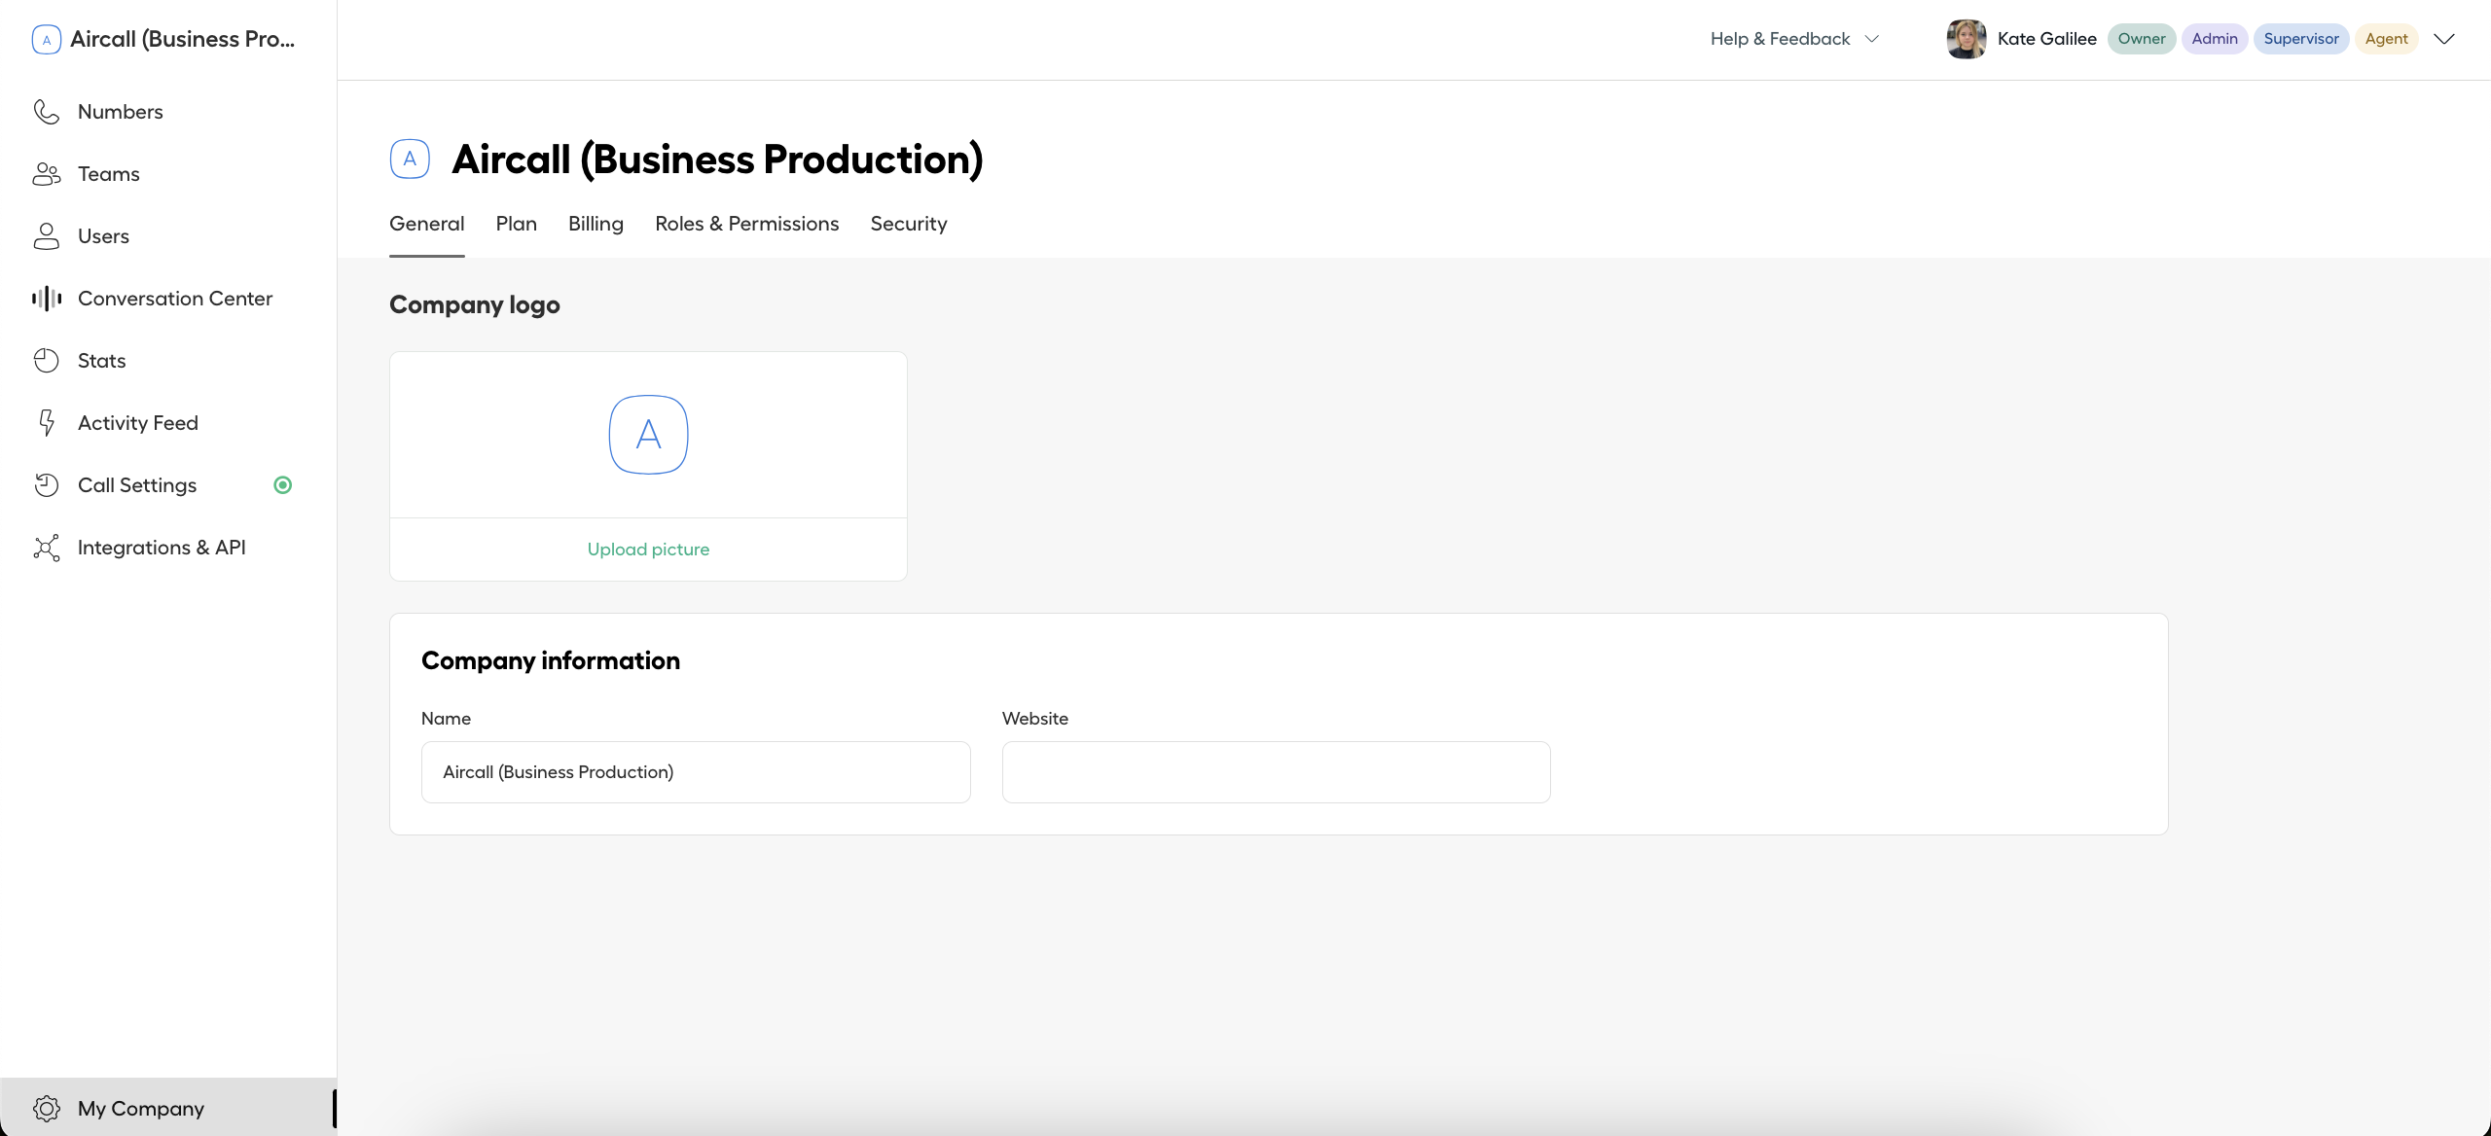
Task: Click the Users icon in sidebar
Action: point(45,235)
